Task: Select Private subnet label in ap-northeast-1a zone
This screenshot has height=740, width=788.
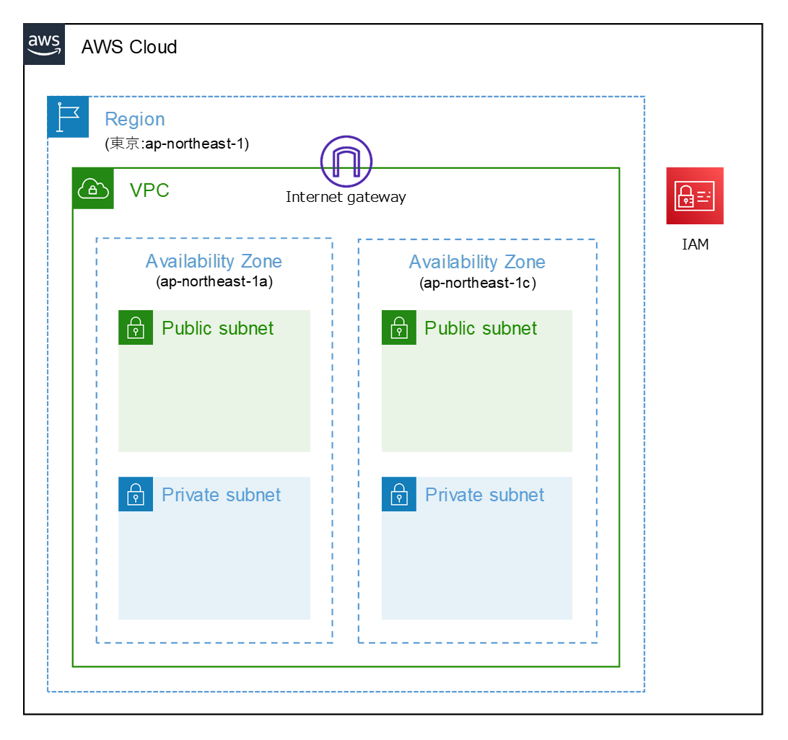Action: click(221, 495)
